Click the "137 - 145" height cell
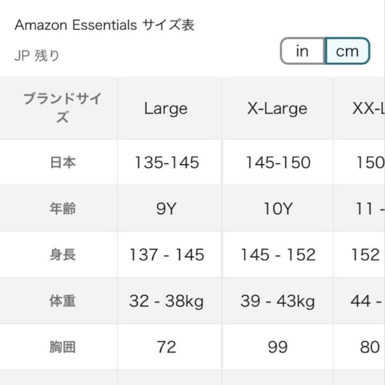Screen dimensions: 385x385 [167, 255]
